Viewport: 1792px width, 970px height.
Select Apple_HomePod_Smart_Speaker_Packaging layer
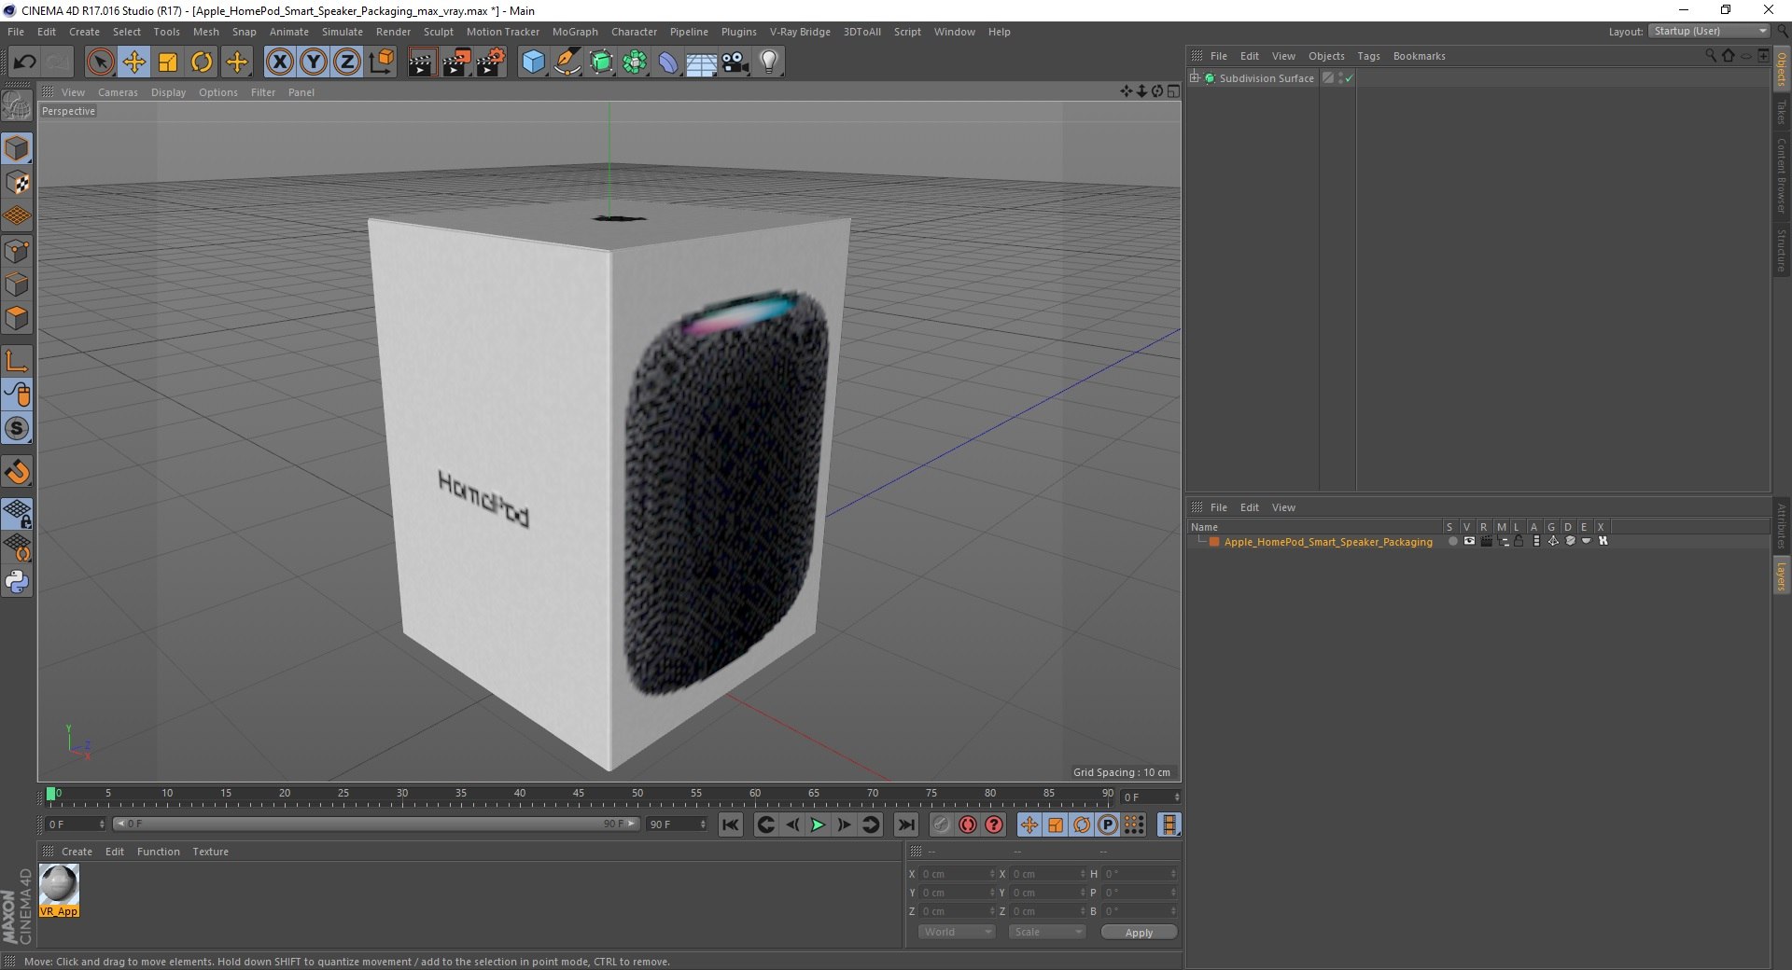click(1327, 542)
